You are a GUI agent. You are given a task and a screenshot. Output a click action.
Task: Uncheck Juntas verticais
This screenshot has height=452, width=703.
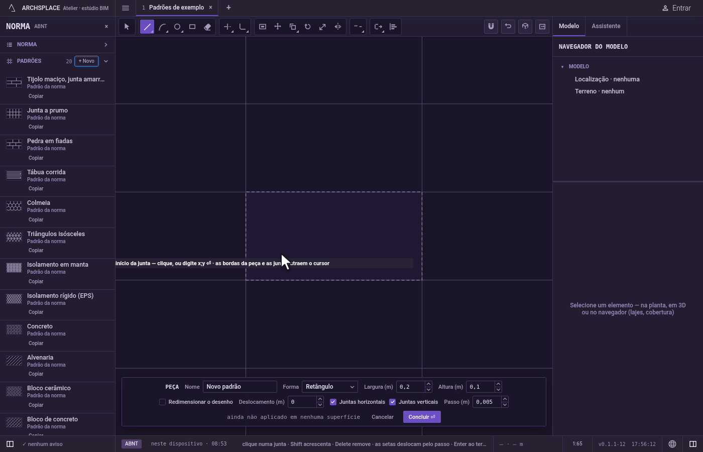click(393, 402)
